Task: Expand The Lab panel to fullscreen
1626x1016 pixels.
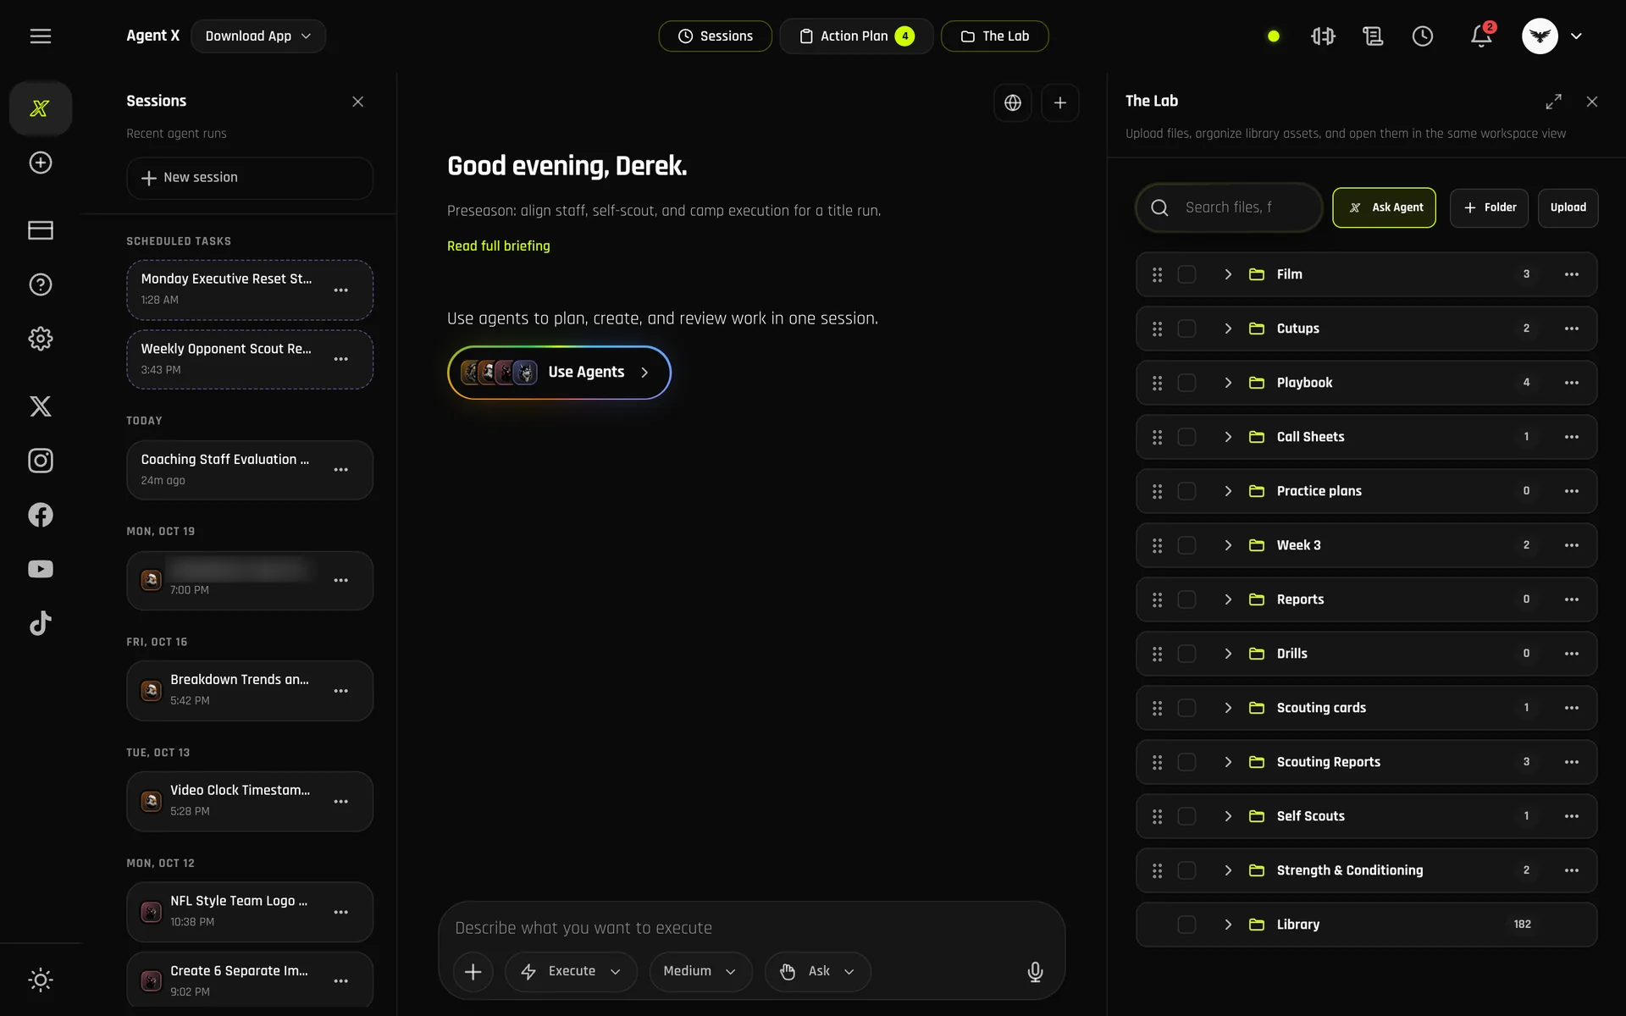Action: coord(1553,102)
